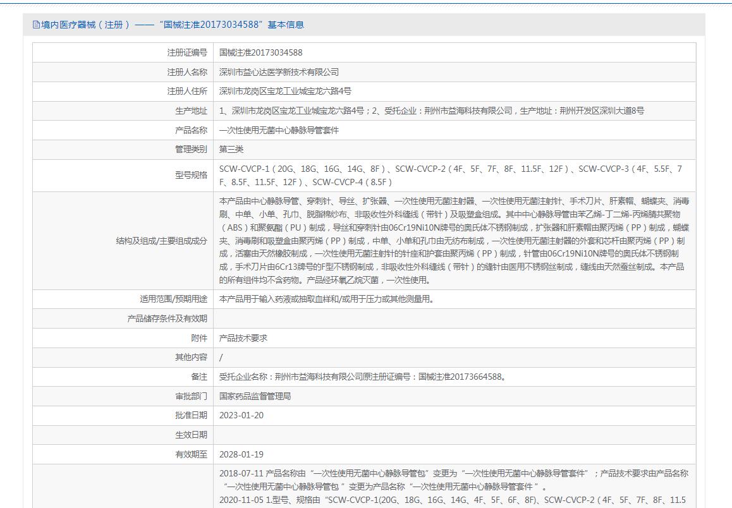This screenshot has width=732, height=508.
Task: Open the 产品技术要求 attachment
Action: [x=243, y=338]
